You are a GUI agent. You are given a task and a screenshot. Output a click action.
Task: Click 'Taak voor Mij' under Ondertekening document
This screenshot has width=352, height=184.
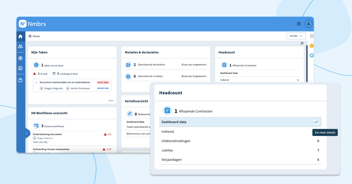pos(40,142)
